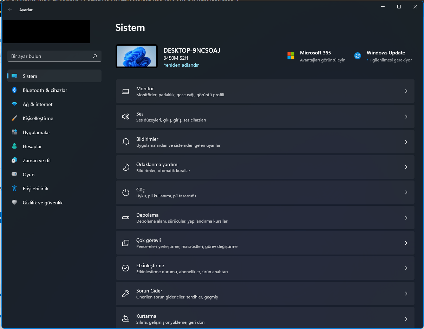This screenshot has height=329, width=424.
Task: Click the Depolama row chevron
Action: (x=406, y=218)
